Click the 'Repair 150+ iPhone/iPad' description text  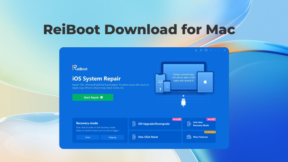tap(110, 86)
